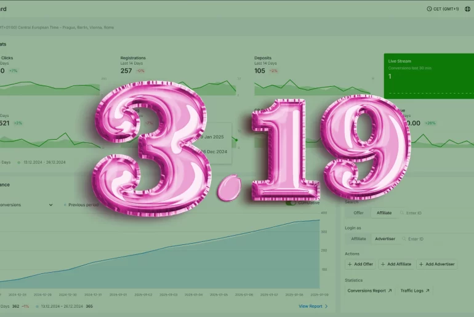The height and width of the screenshot is (317, 474).
Task: Click the chevron next to View Report
Action: (x=326, y=306)
